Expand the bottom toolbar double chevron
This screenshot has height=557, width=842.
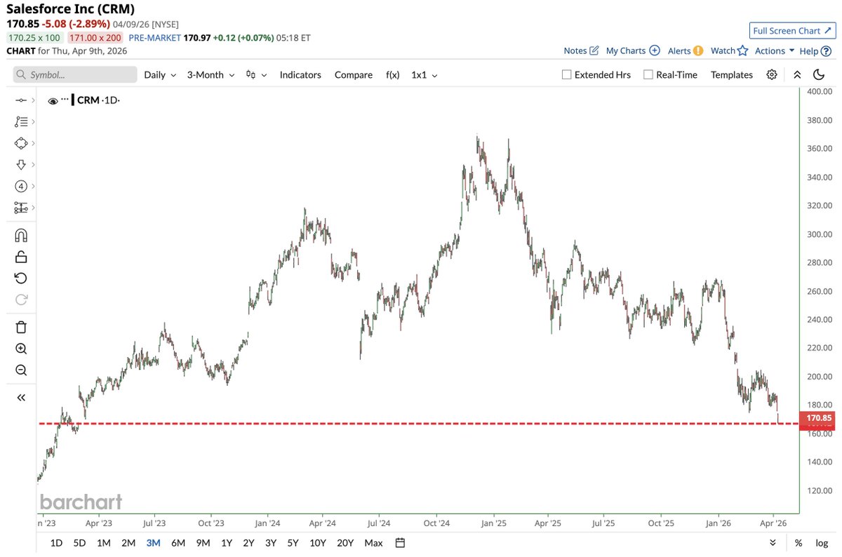(x=773, y=542)
